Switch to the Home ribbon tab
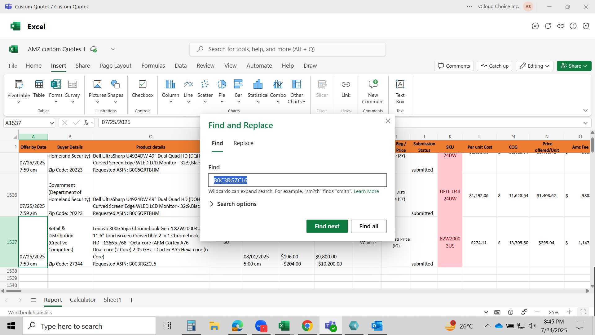 pyautogui.click(x=33, y=66)
